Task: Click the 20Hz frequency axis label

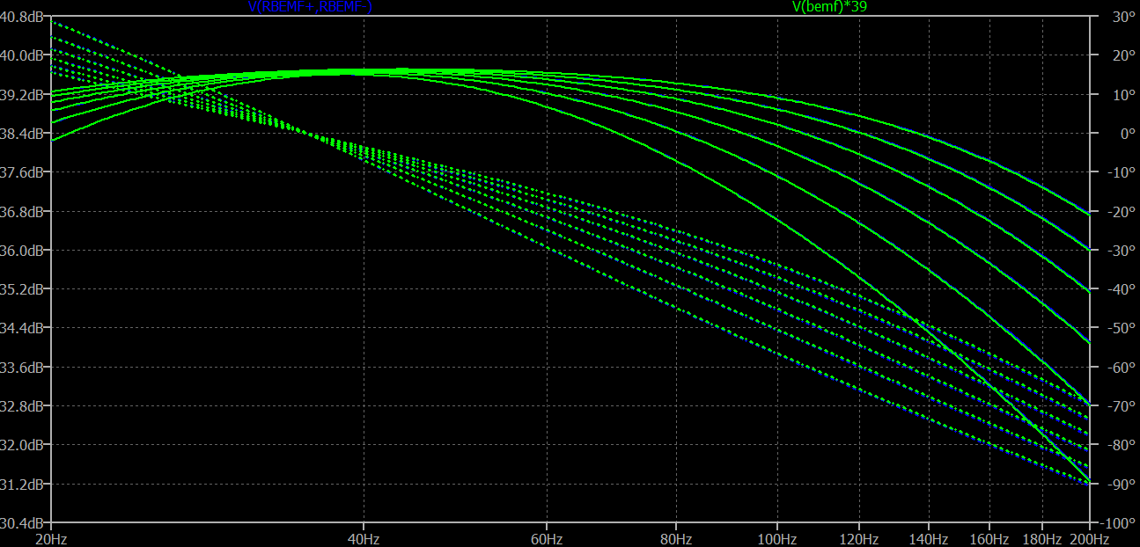Action: click(51, 538)
